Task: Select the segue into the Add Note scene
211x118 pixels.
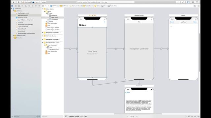Action: [x=161, y=49]
